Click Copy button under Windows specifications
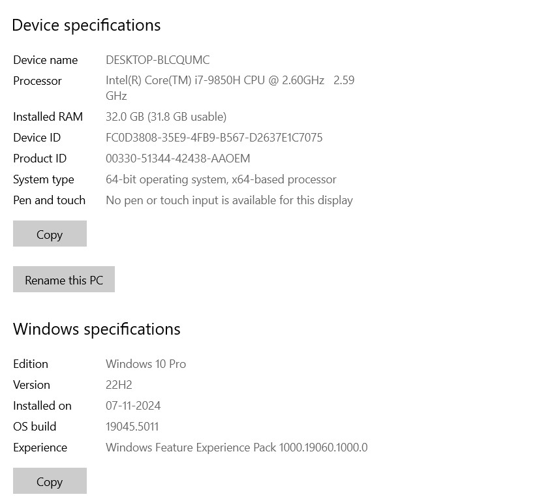This screenshot has width=537, height=501. (x=50, y=481)
